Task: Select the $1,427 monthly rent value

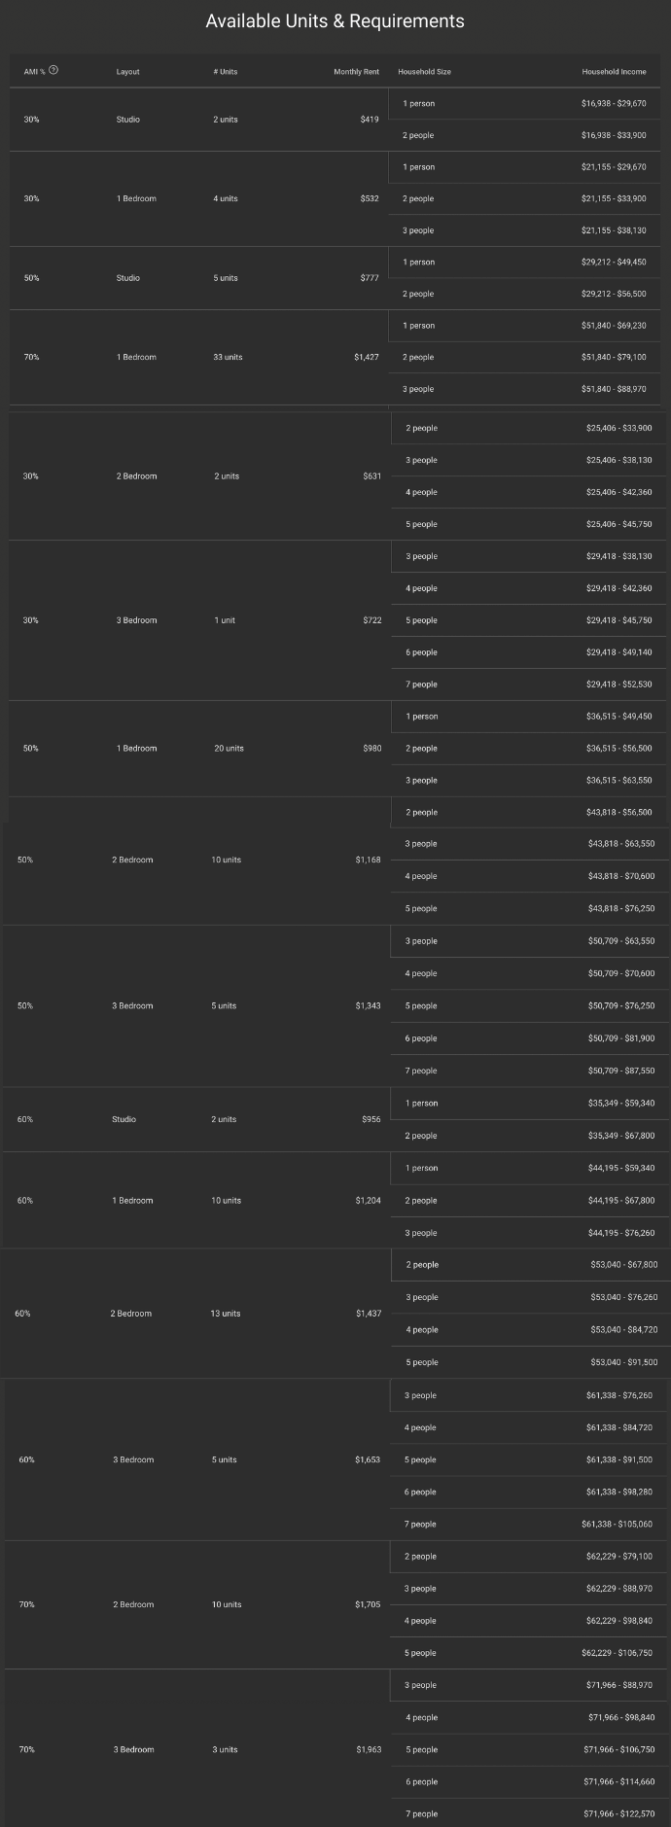Action: click(x=367, y=357)
